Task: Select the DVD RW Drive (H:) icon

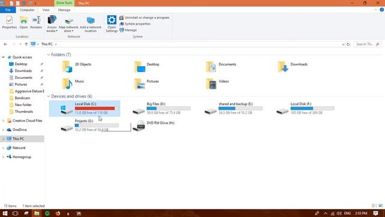Action: (x=139, y=126)
